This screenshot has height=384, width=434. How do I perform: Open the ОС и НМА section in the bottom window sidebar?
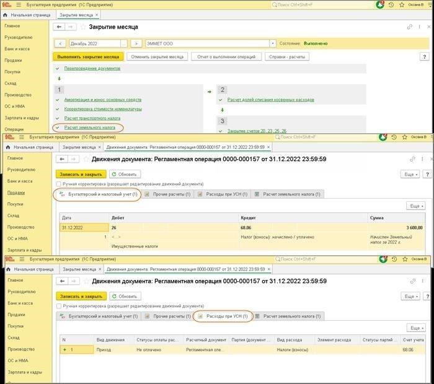18,360
